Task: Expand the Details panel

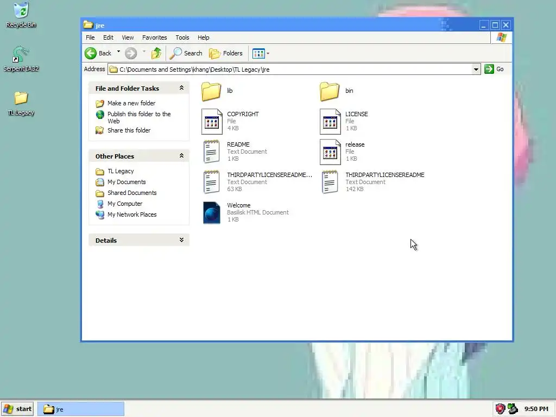Action: point(181,240)
